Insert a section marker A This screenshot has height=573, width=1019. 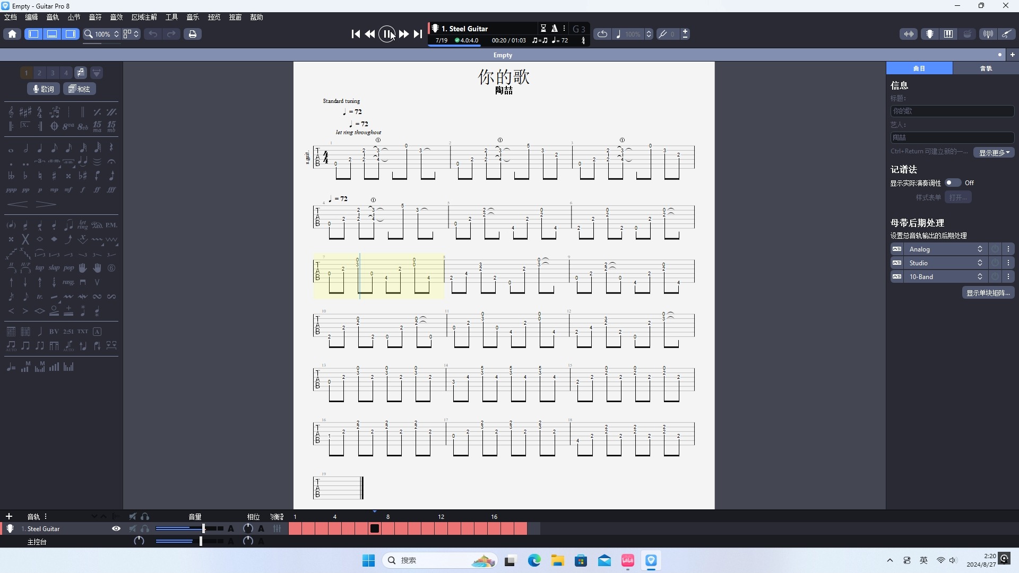(97, 332)
